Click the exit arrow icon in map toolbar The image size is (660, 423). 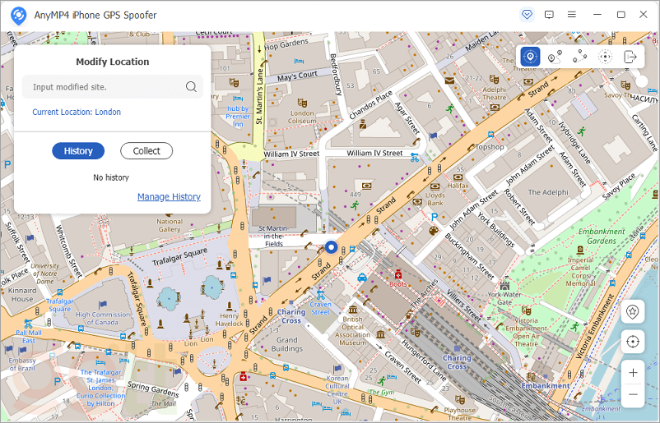(630, 57)
